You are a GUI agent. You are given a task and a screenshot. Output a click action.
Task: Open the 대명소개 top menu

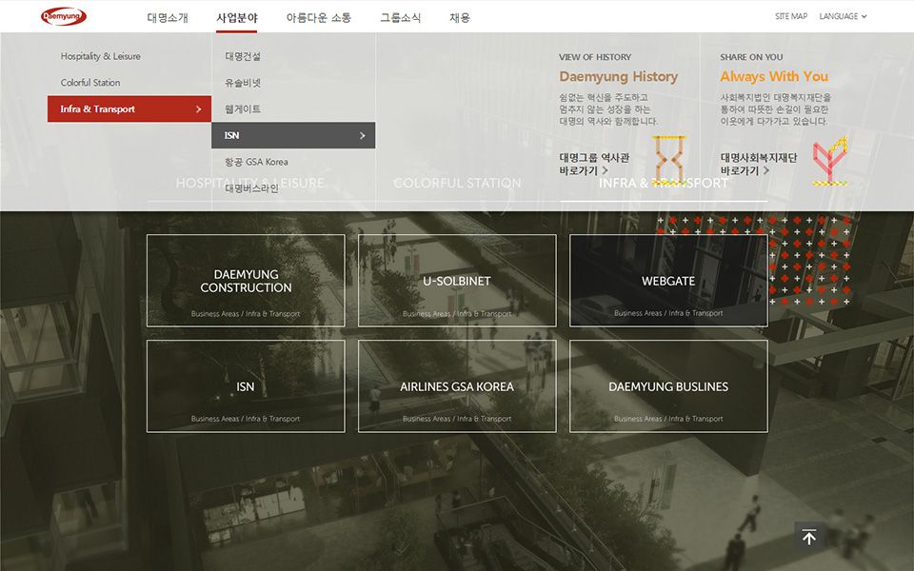click(168, 17)
